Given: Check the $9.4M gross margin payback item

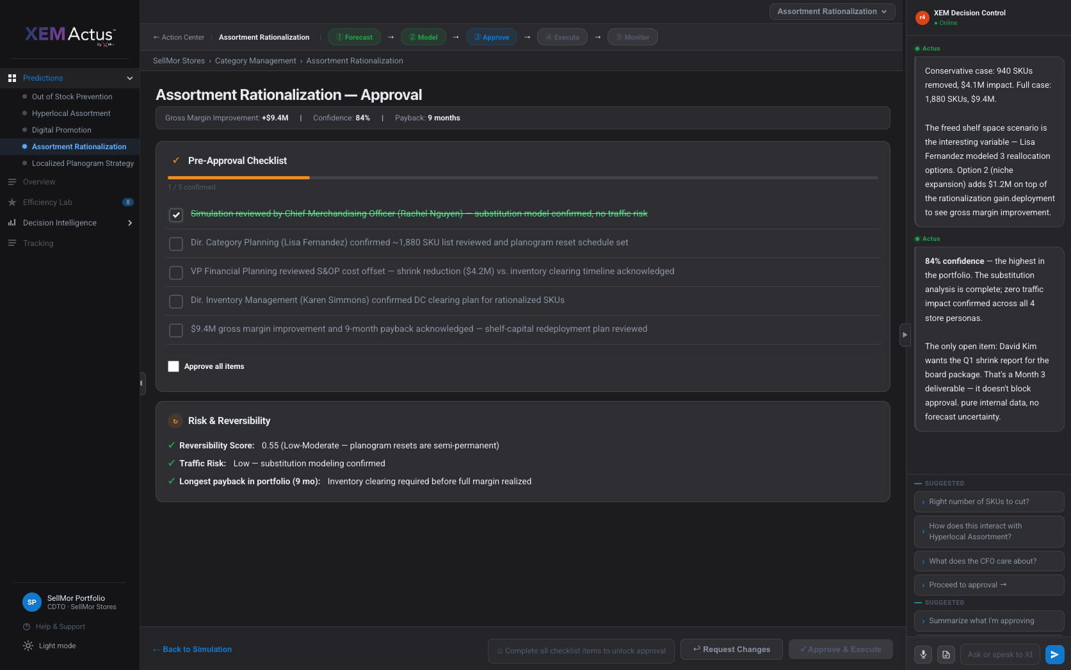Looking at the screenshot, I should (x=176, y=330).
